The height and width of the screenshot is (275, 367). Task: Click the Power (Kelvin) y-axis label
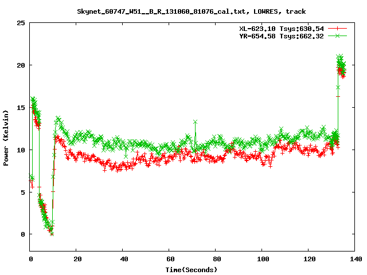point(6,137)
